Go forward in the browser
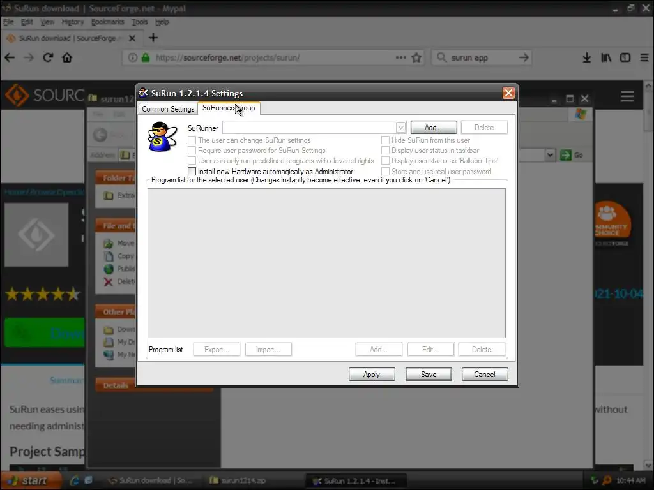 point(29,57)
